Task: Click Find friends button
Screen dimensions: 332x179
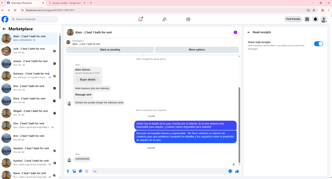Action: click(x=293, y=19)
